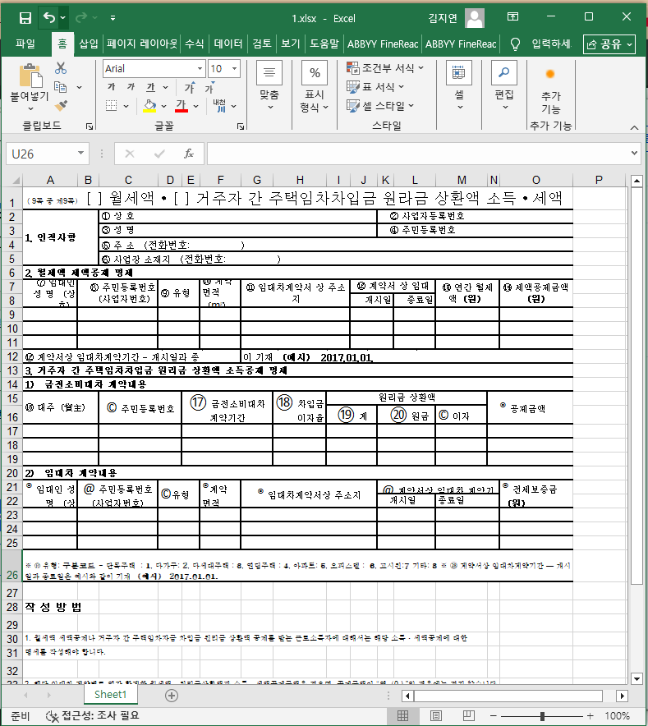Toggle underline (가) formatting
Screen dimensions: 648x726
(151, 86)
